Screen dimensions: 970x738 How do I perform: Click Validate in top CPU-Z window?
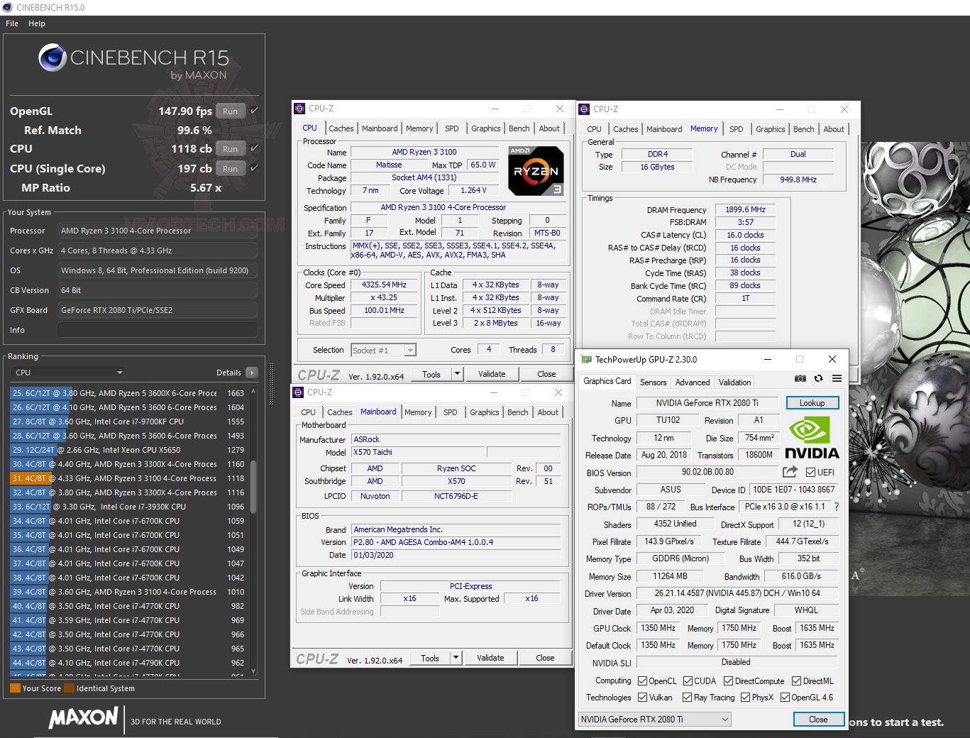pyautogui.click(x=492, y=374)
